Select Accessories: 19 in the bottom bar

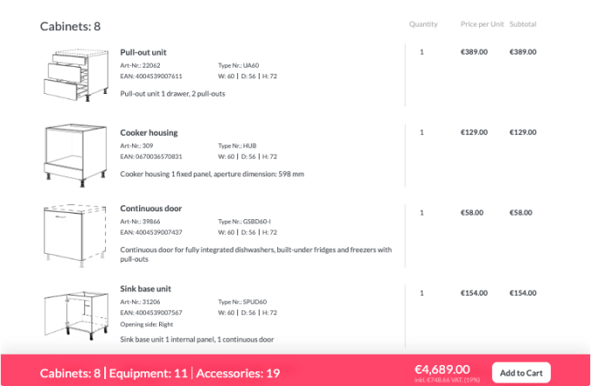(x=238, y=373)
